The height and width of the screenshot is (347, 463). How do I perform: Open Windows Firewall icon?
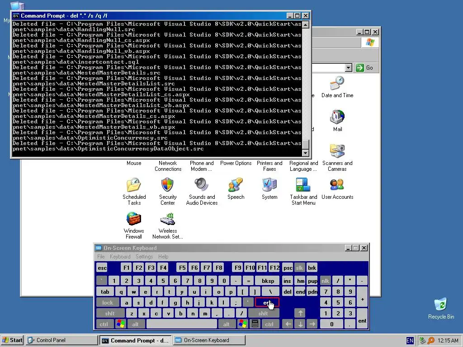134,219
